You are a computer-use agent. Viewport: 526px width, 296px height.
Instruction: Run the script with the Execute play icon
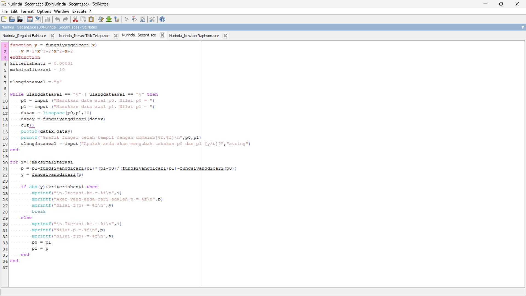coord(127,19)
